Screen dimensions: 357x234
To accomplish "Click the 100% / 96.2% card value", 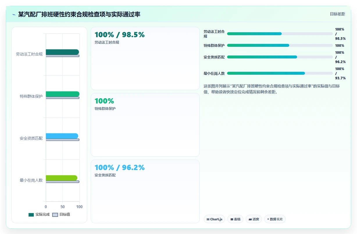I will 119,168.
